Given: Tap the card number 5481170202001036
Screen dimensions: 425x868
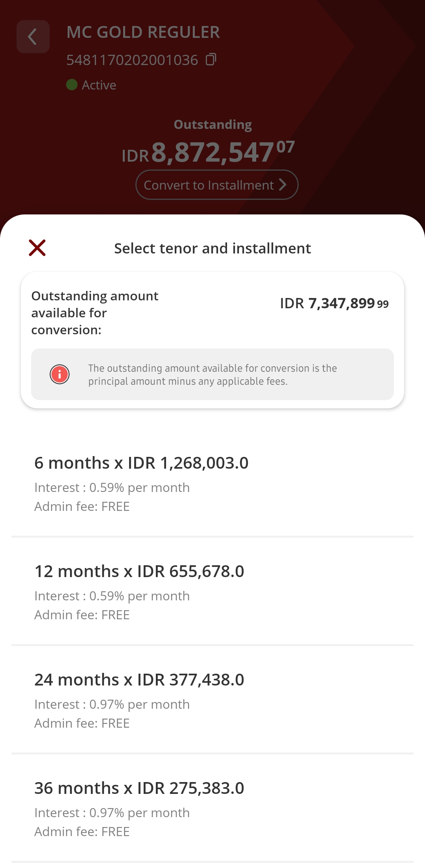Looking at the screenshot, I should pyautogui.click(x=132, y=60).
